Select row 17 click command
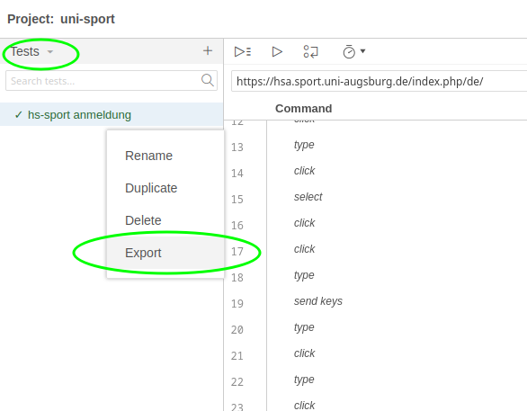Viewport: 527px width, 411px height. click(x=375, y=249)
